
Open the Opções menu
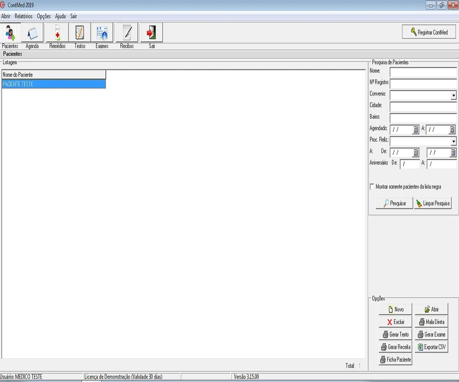pos(44,16)
